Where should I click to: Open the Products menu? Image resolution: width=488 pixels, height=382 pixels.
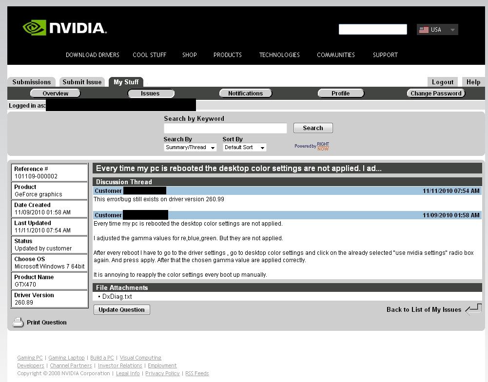(228, 55)
